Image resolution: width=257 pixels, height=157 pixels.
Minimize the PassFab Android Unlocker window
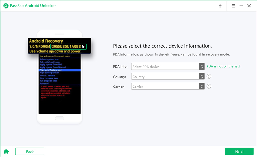[241, 6]
